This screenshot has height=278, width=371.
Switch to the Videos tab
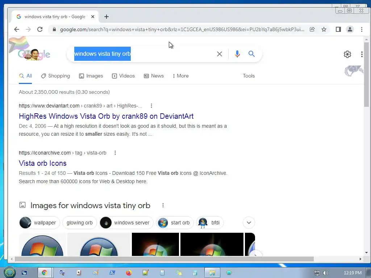pyautogui.click(x=123, y=76)
